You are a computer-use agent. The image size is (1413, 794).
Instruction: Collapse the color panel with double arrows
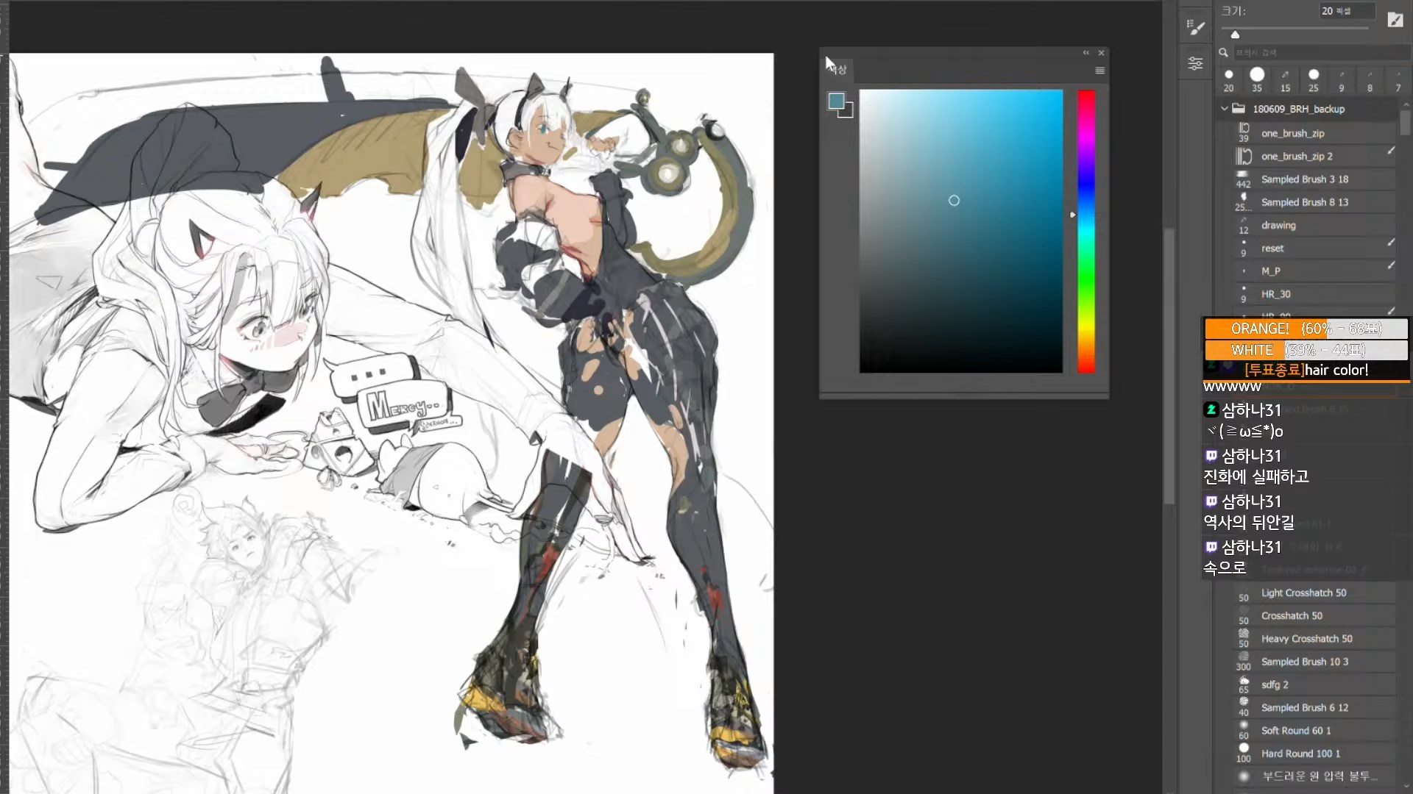pos(1086,53)
